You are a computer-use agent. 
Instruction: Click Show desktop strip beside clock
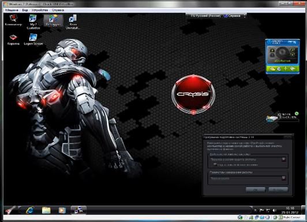[303, 210]
